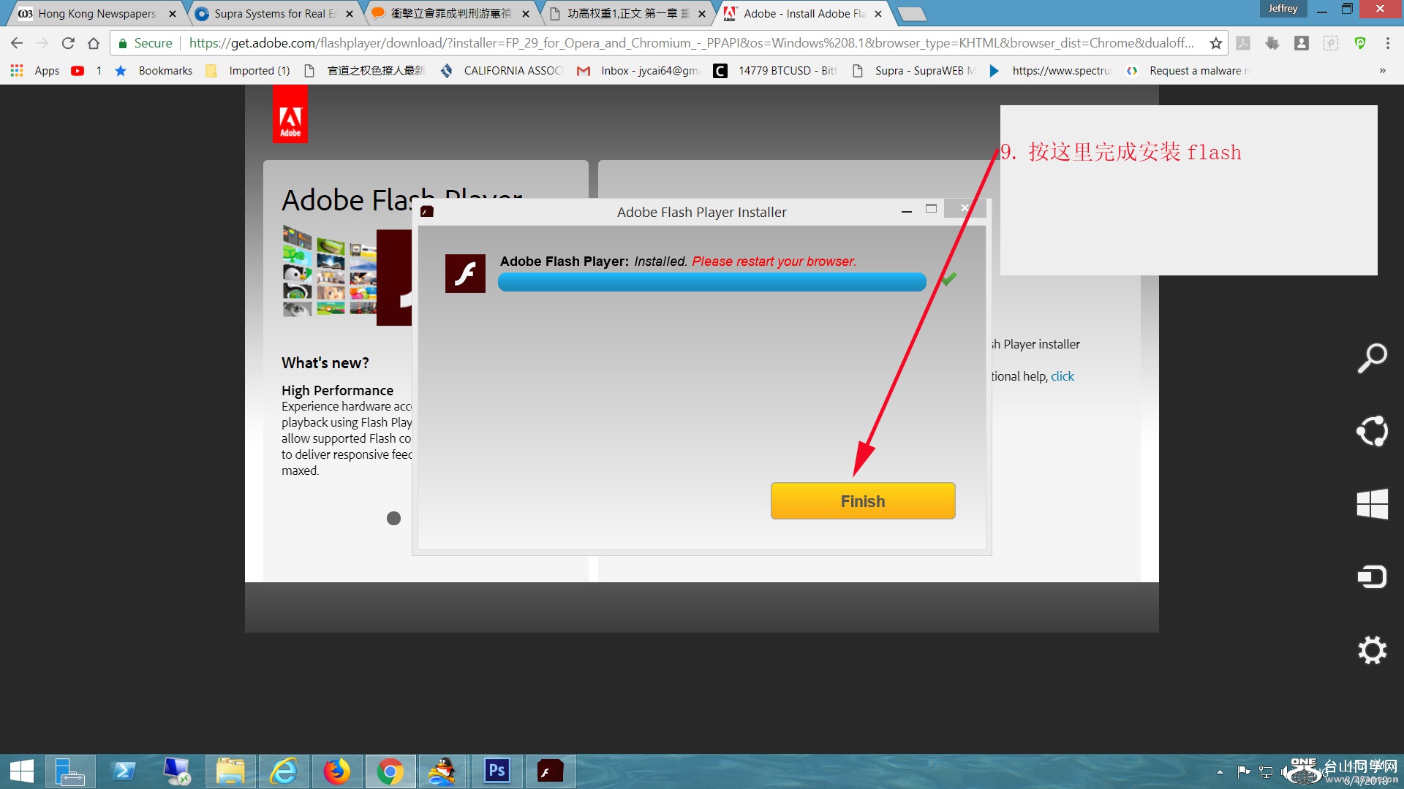Bookmark this page with star icon
Screen dimensions: 1404x789
(x=1215, y=43)
